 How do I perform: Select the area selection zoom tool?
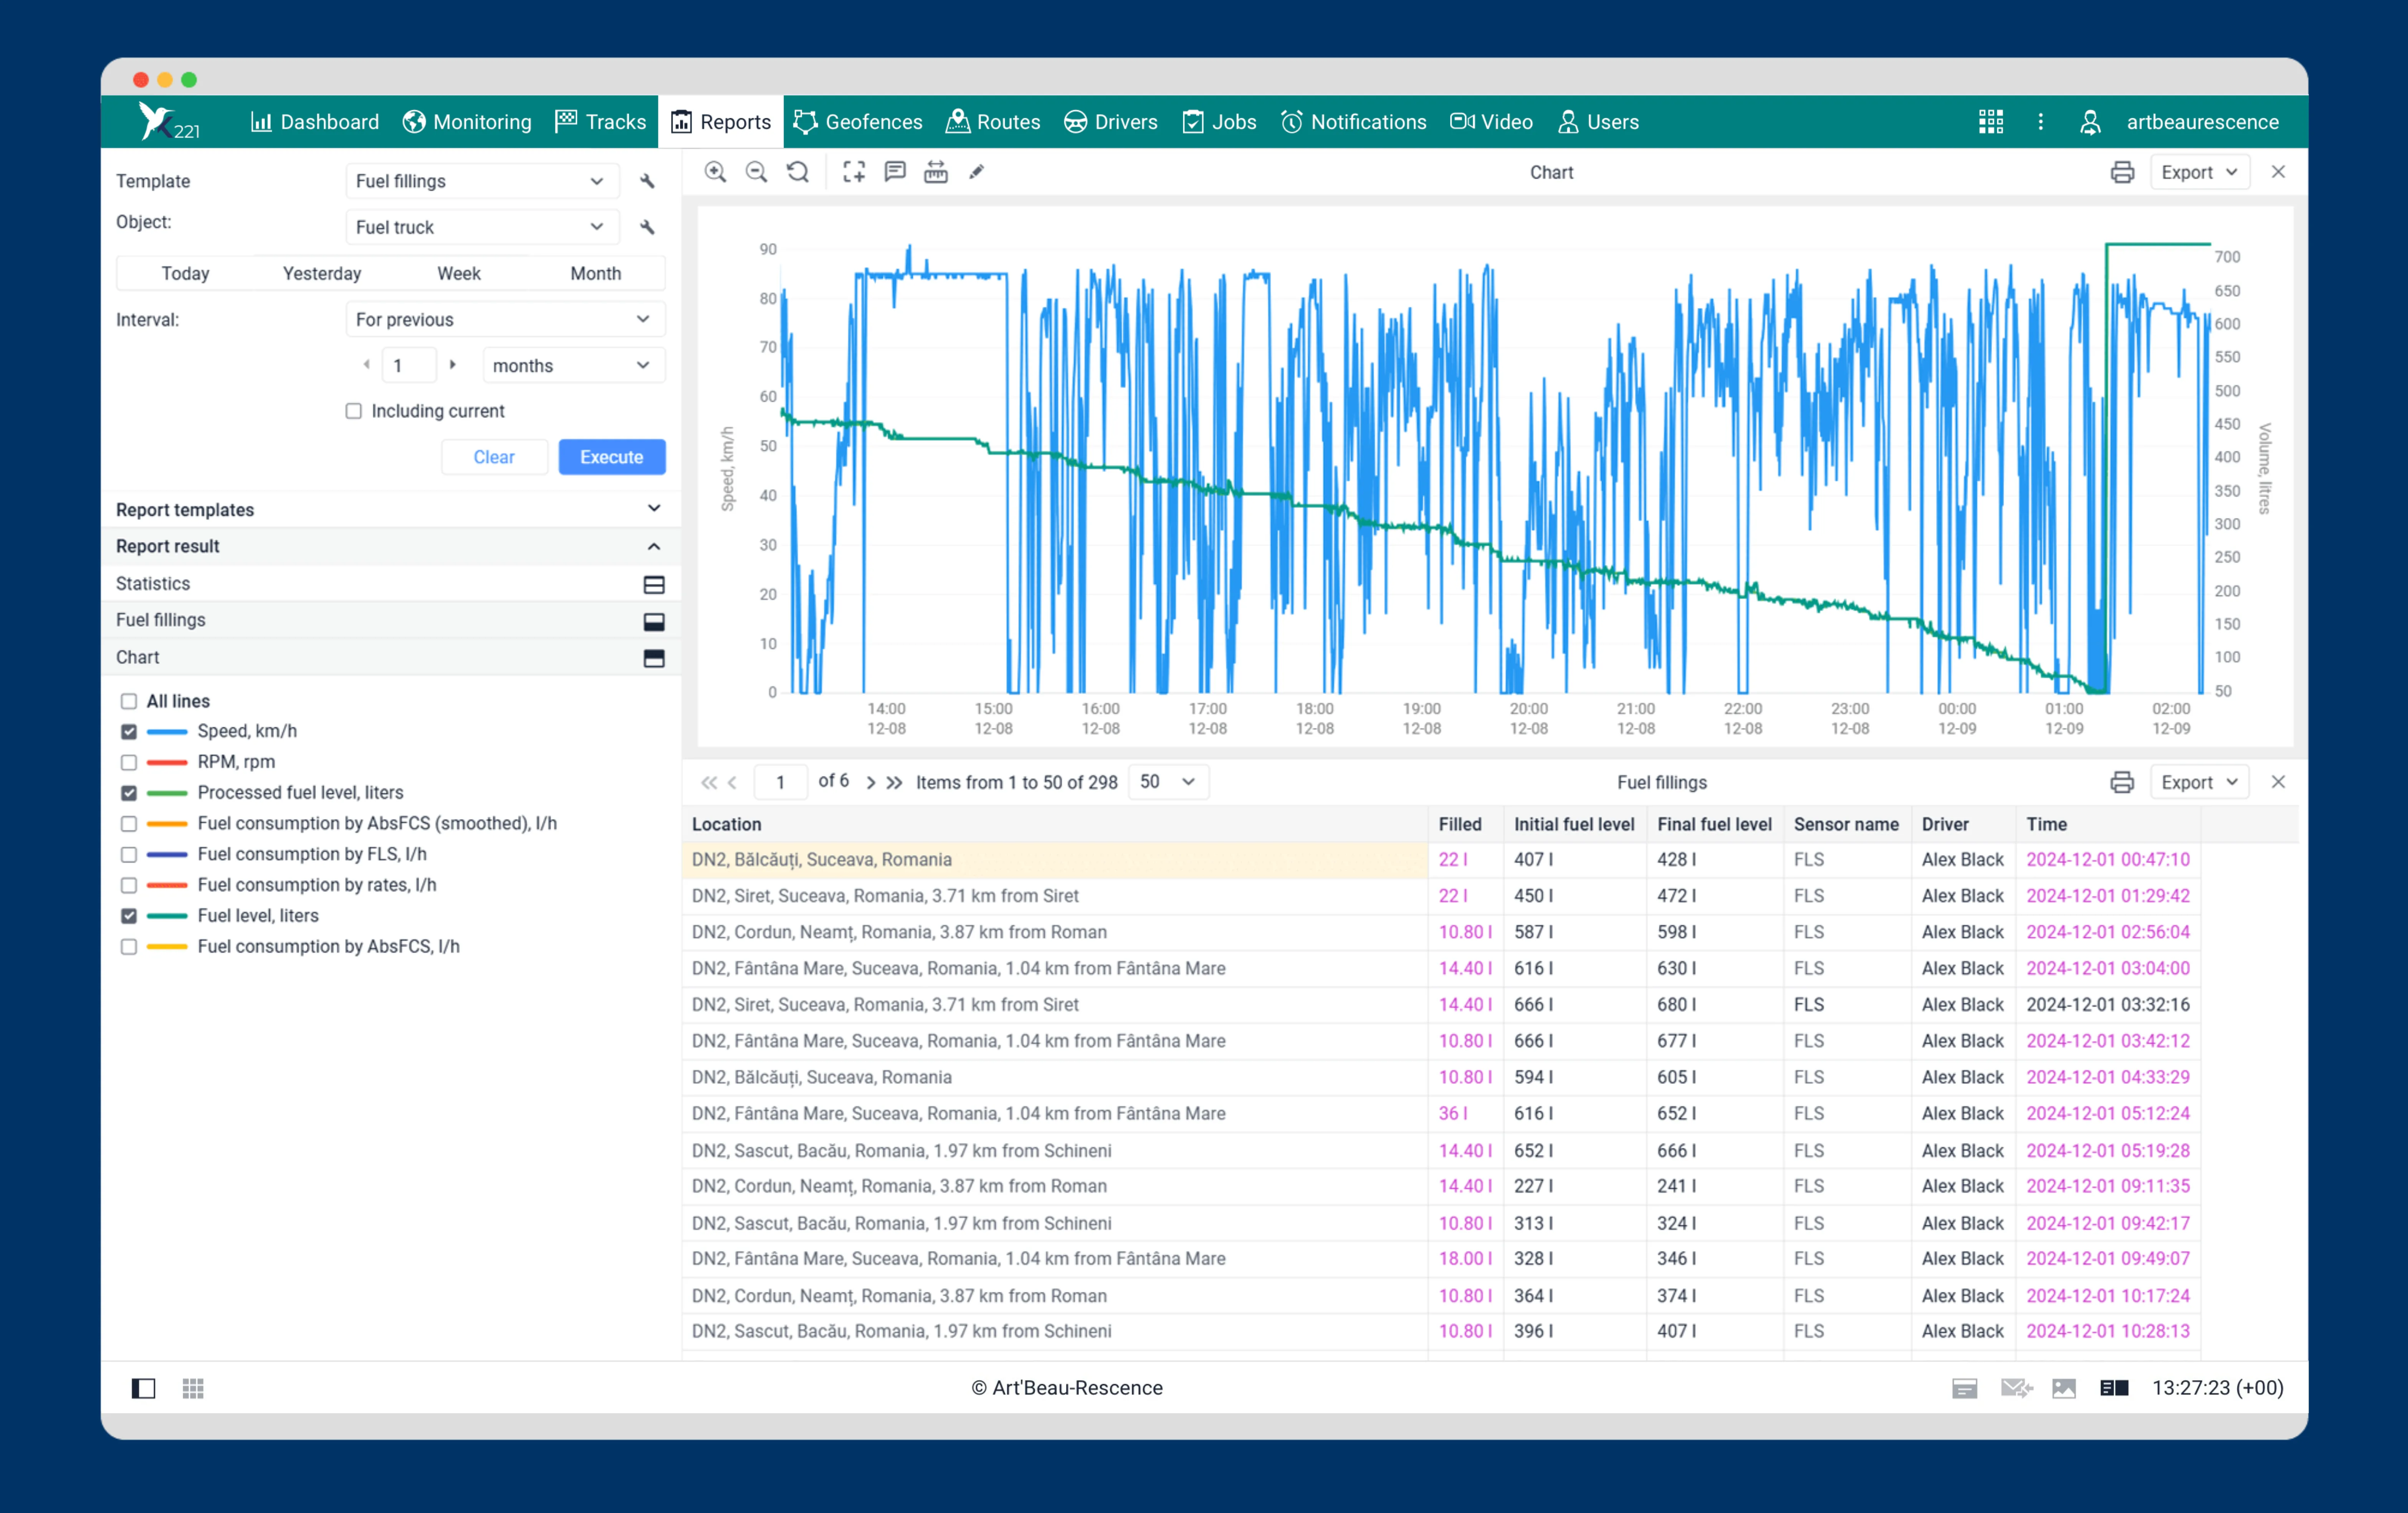click(x=854, y=172)
